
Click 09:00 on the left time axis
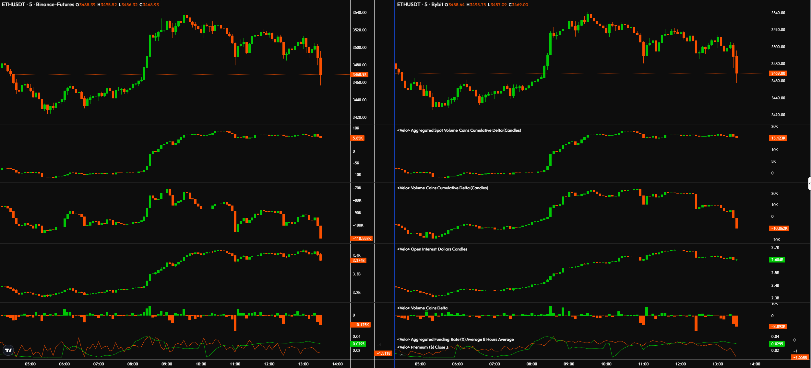point(167,364)
